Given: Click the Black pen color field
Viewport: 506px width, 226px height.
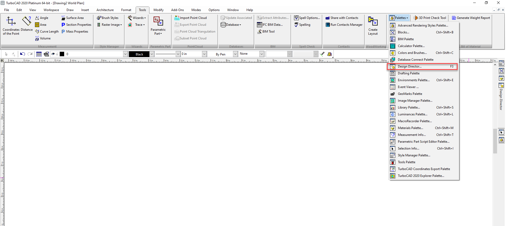Looking at the screenshot, I should (139, 54).
